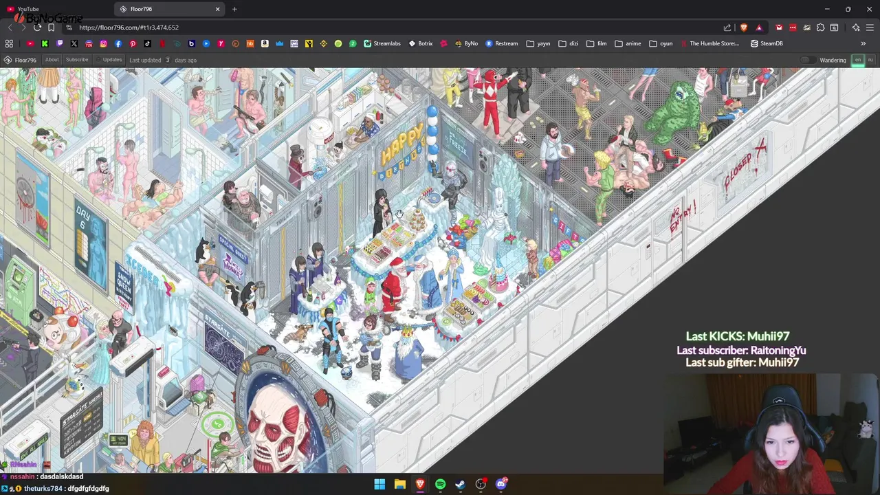Screen dimensions: 880x495
Task: Open Steam from taskbar
Action: click(460, 484)
